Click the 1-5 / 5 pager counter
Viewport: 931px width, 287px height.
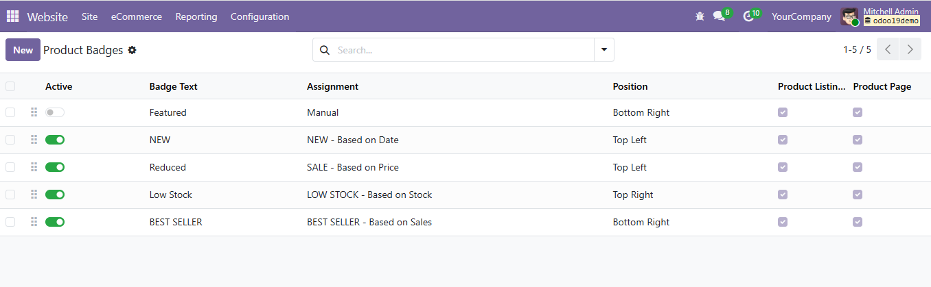(x=857, y=50)
